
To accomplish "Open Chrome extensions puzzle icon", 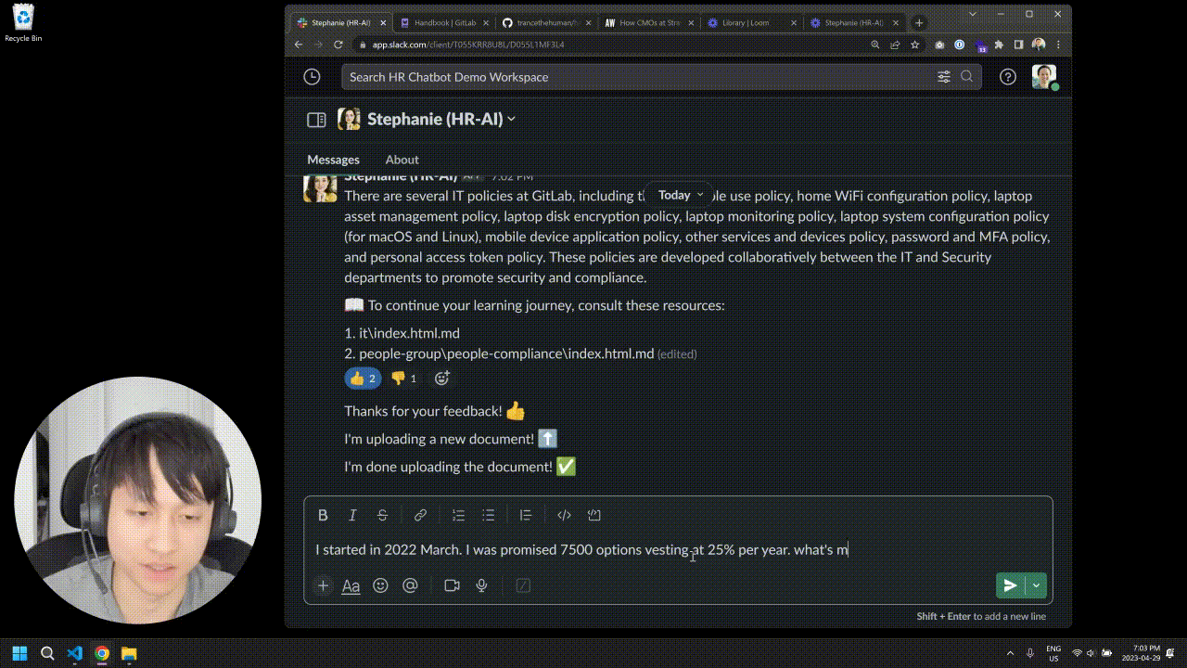I will point(999,45).
